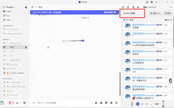
Task: Go to last results page 400
Action: (157, 104)
